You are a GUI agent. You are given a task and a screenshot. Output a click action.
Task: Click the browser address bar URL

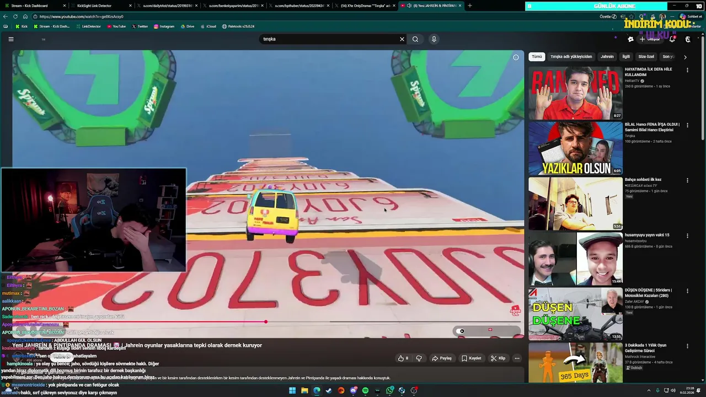point(81,17)
